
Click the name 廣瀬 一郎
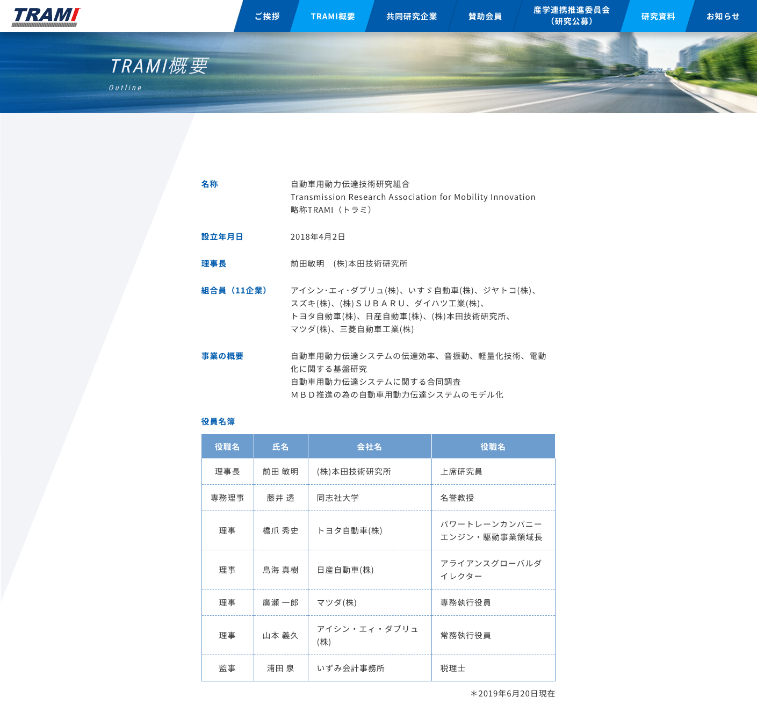(280, 602)
